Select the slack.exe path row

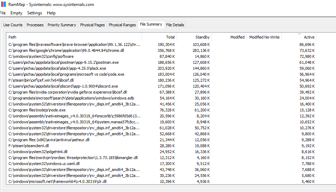57,68
